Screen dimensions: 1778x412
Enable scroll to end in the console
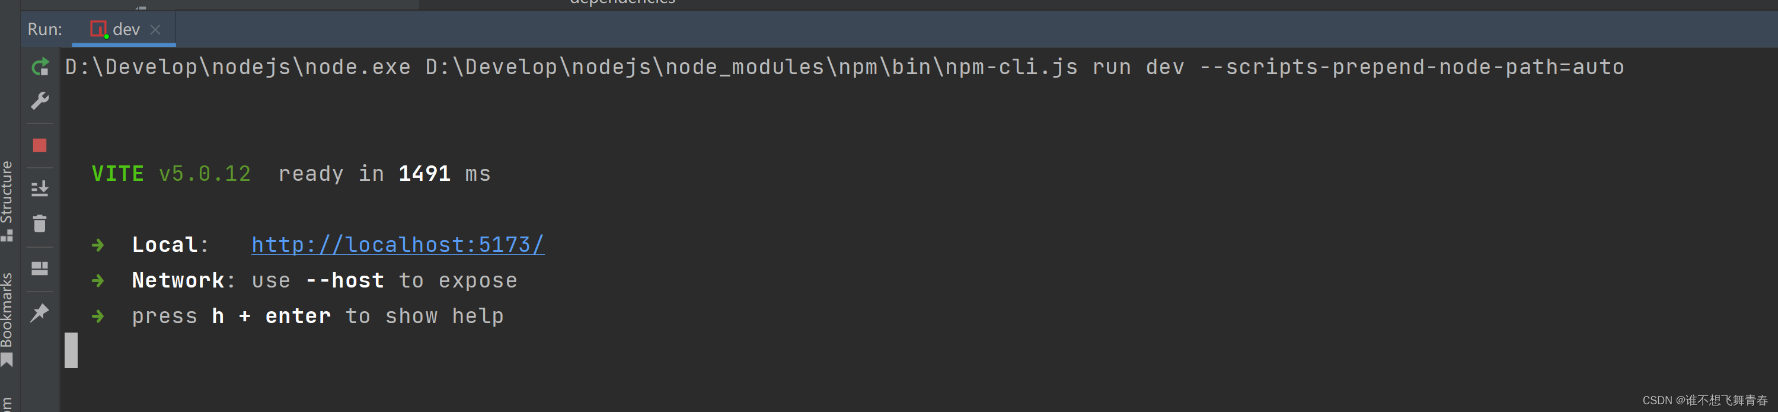coord(40,187)
